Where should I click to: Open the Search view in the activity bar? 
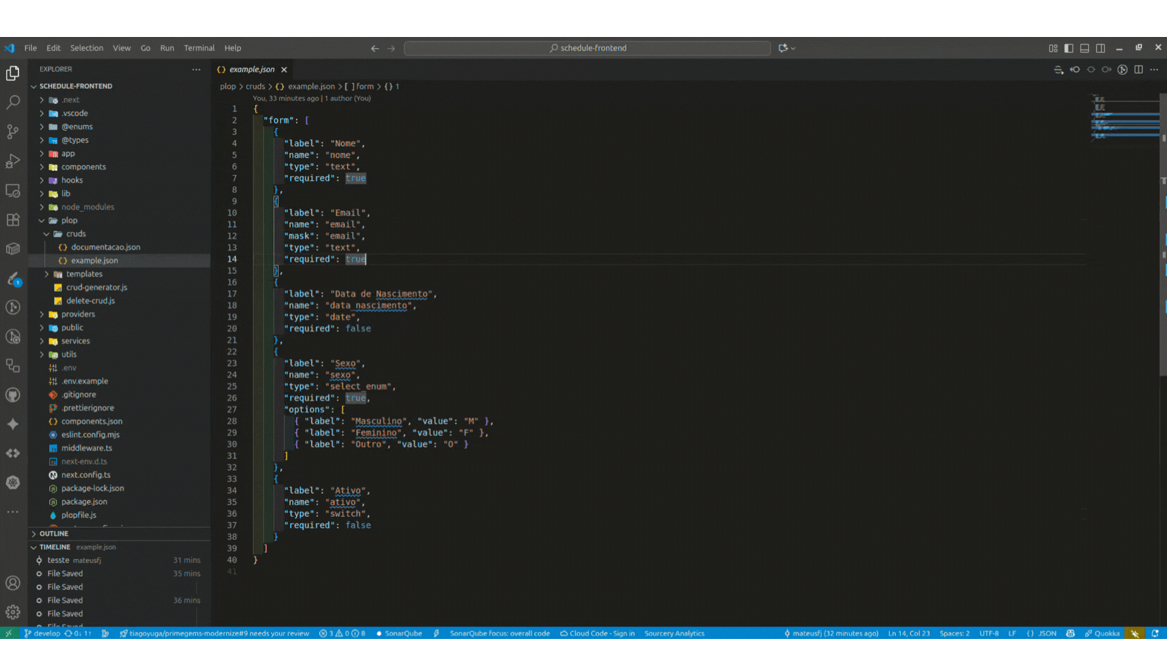coord(13,102)
